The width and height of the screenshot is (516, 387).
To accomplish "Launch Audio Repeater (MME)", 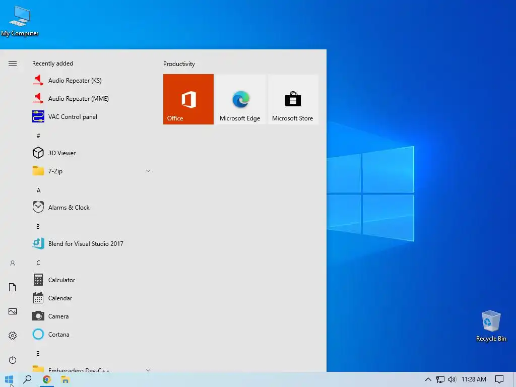I will tap(92, 98).
